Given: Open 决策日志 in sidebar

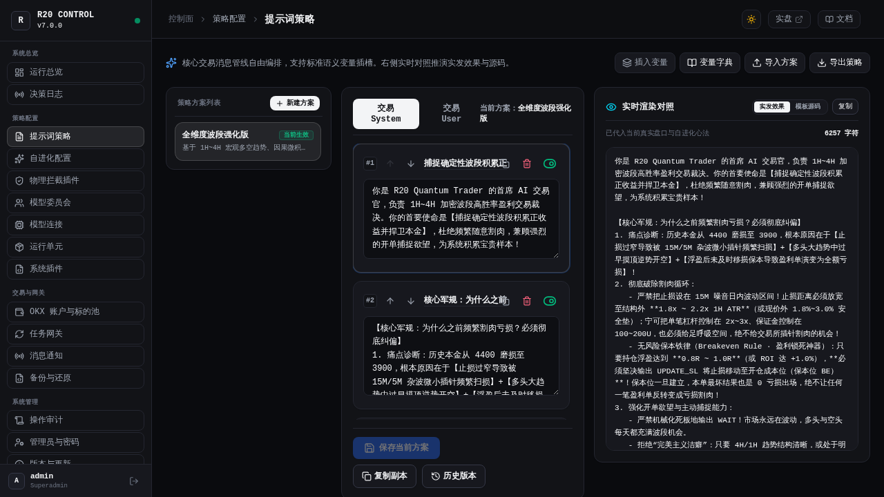Looking at the screenshot, I should tap(75, 95).
